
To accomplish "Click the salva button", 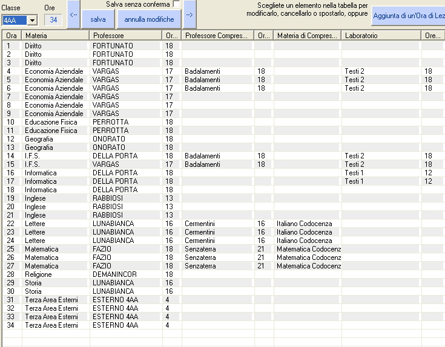I will (98, 19).
